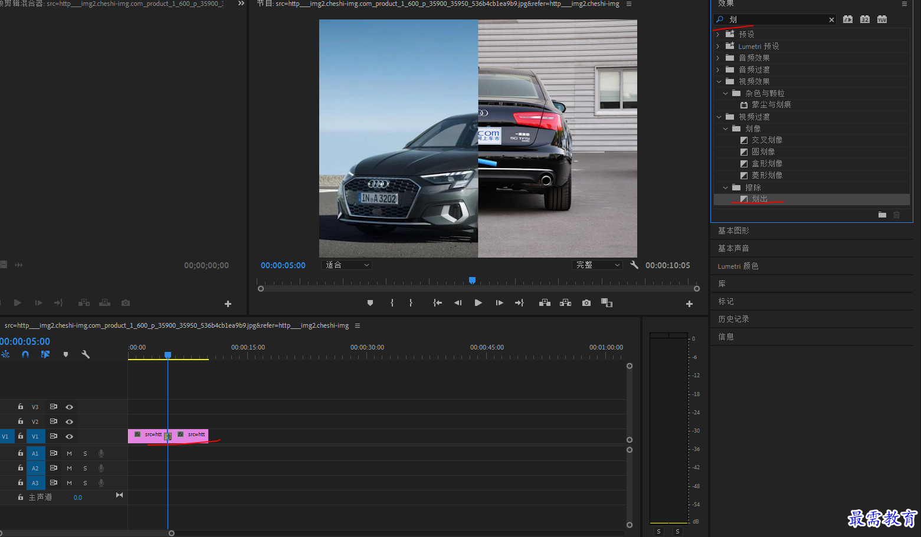Image resolution: width=921 pixels, height=537 pixels.
Task: Open the Lumetri 颜色 panel
Action: (738, 266)
